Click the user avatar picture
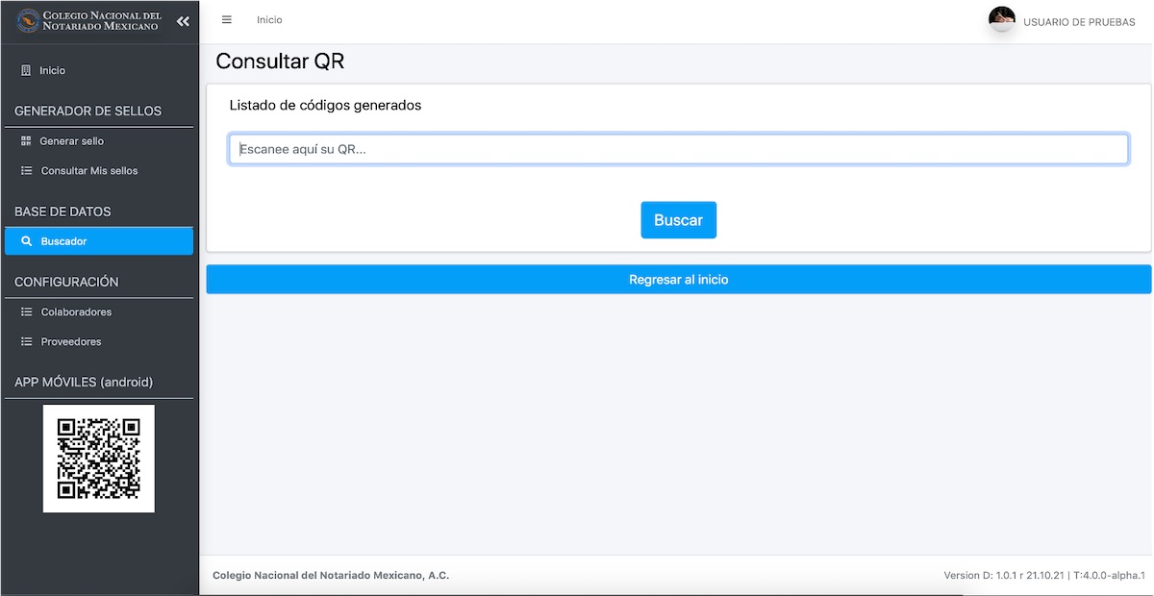 tap(1002, 19)
